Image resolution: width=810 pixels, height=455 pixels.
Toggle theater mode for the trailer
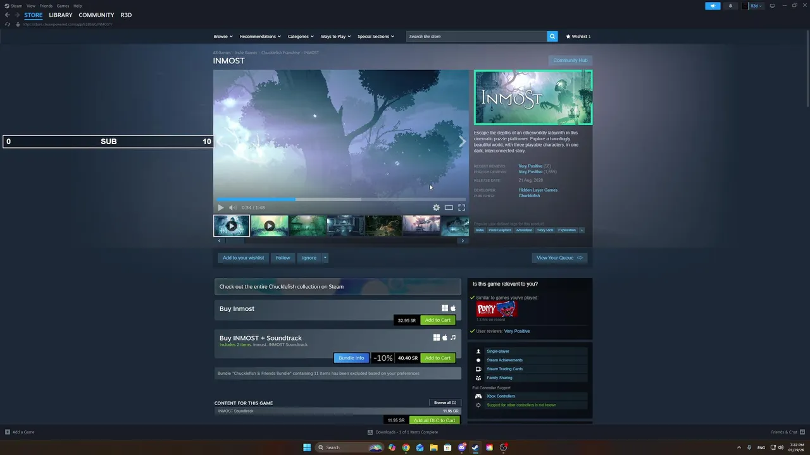(x=449, y=207)
